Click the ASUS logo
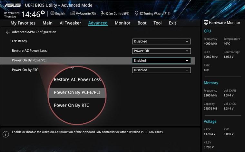 point(13,5)
